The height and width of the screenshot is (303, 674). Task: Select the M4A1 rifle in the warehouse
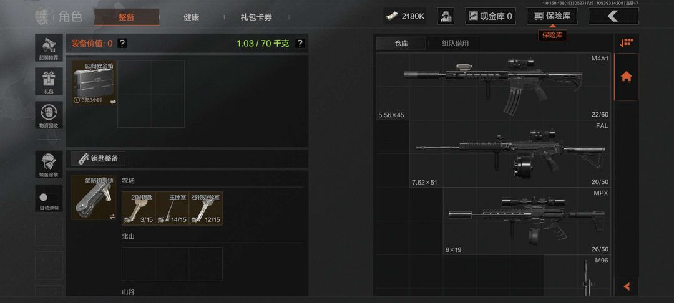pyautogui.click(x=494, y=86)
